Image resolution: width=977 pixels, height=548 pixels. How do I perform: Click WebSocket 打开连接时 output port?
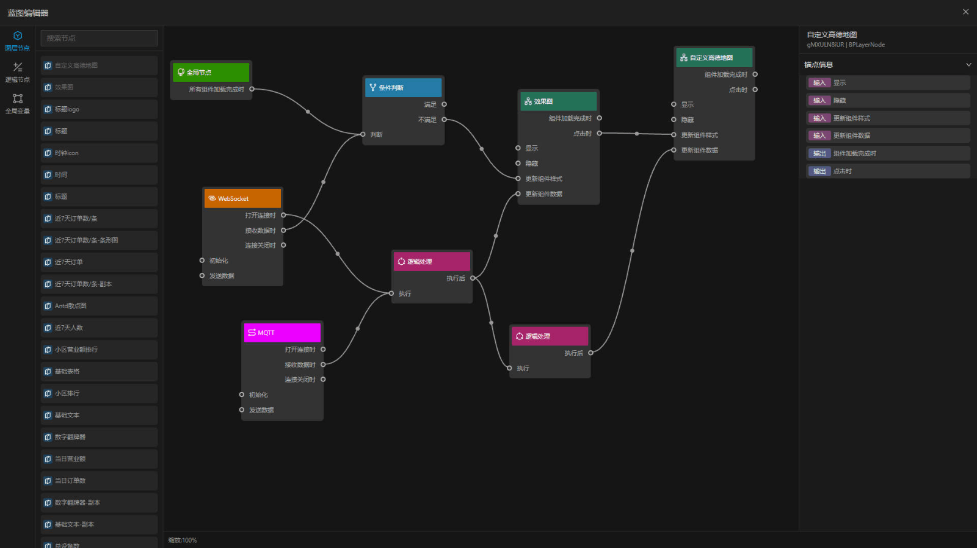[x=283, y=215]
